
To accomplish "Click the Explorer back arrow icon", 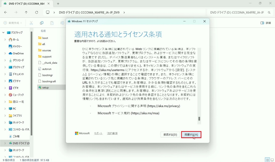I will click(6, 13).
